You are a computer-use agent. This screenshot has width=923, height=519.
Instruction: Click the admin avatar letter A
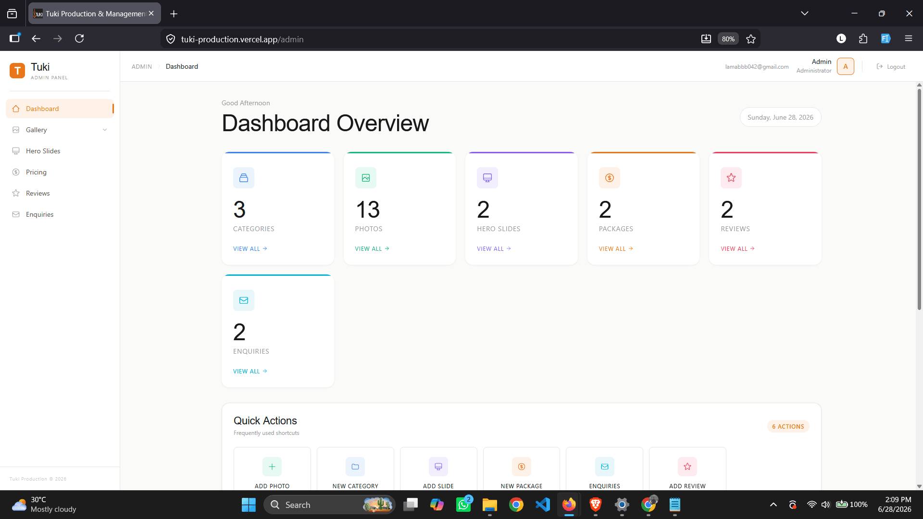point(845,66)
